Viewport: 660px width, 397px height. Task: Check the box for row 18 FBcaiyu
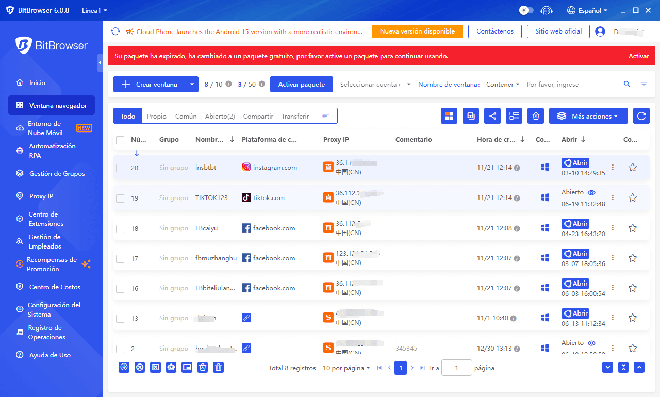tap(120, 228)
